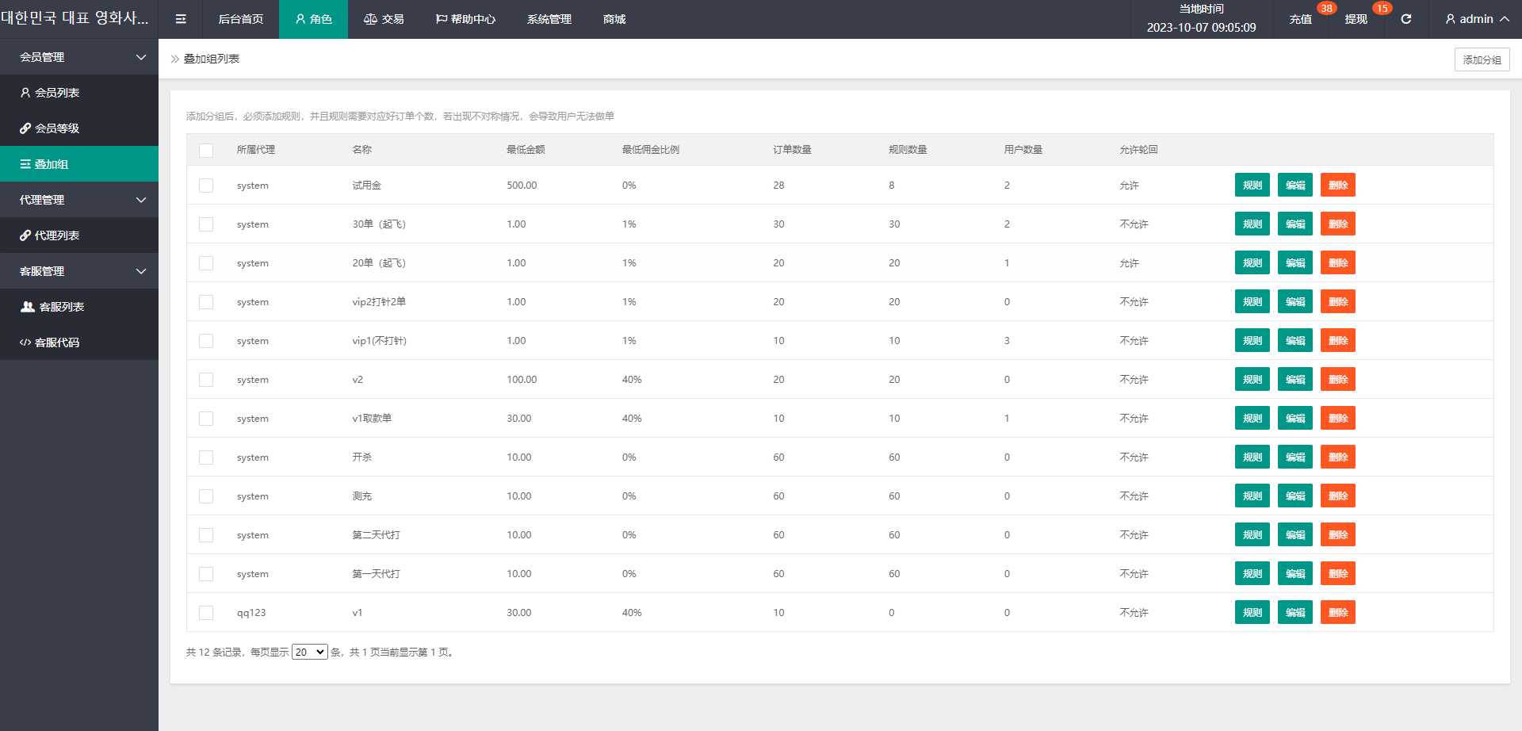Click the 提现 notification with badge 15
The image size is (1522, 731).
(x=1356, y=19)
